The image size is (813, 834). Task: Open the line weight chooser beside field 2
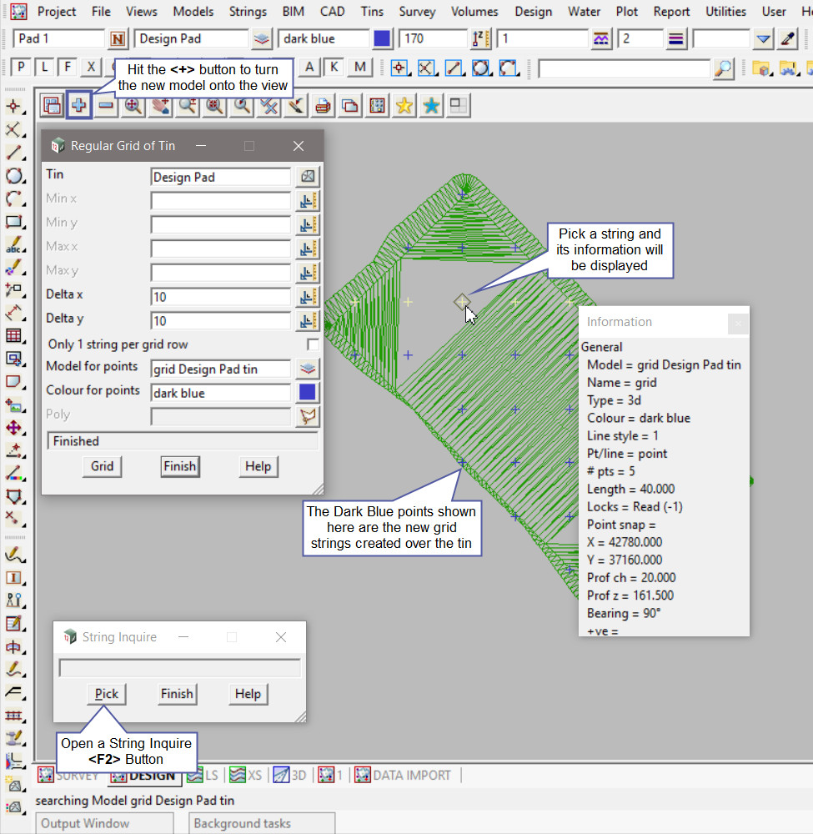tap(675, 38)
